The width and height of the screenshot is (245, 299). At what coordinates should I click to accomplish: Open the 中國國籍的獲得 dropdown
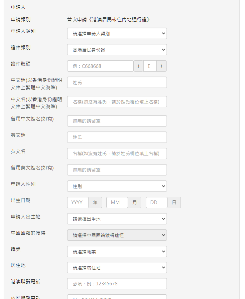pos(117,235)
